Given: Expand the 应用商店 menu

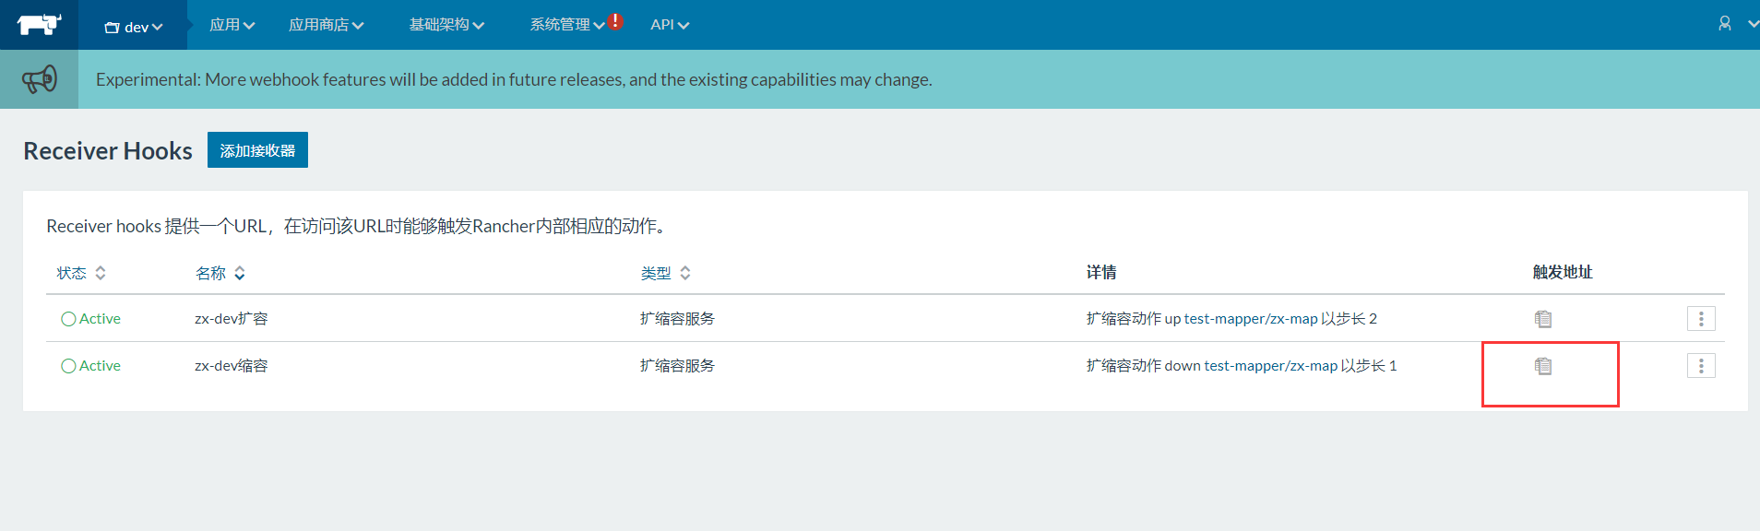Looking at the screenshot, I should pos(326,25).
